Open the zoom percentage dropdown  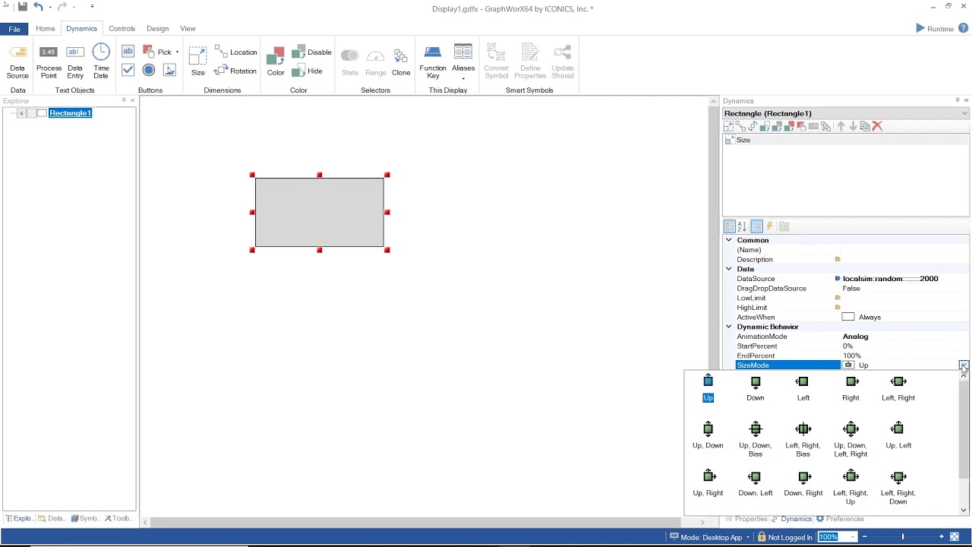click(853, 537)
